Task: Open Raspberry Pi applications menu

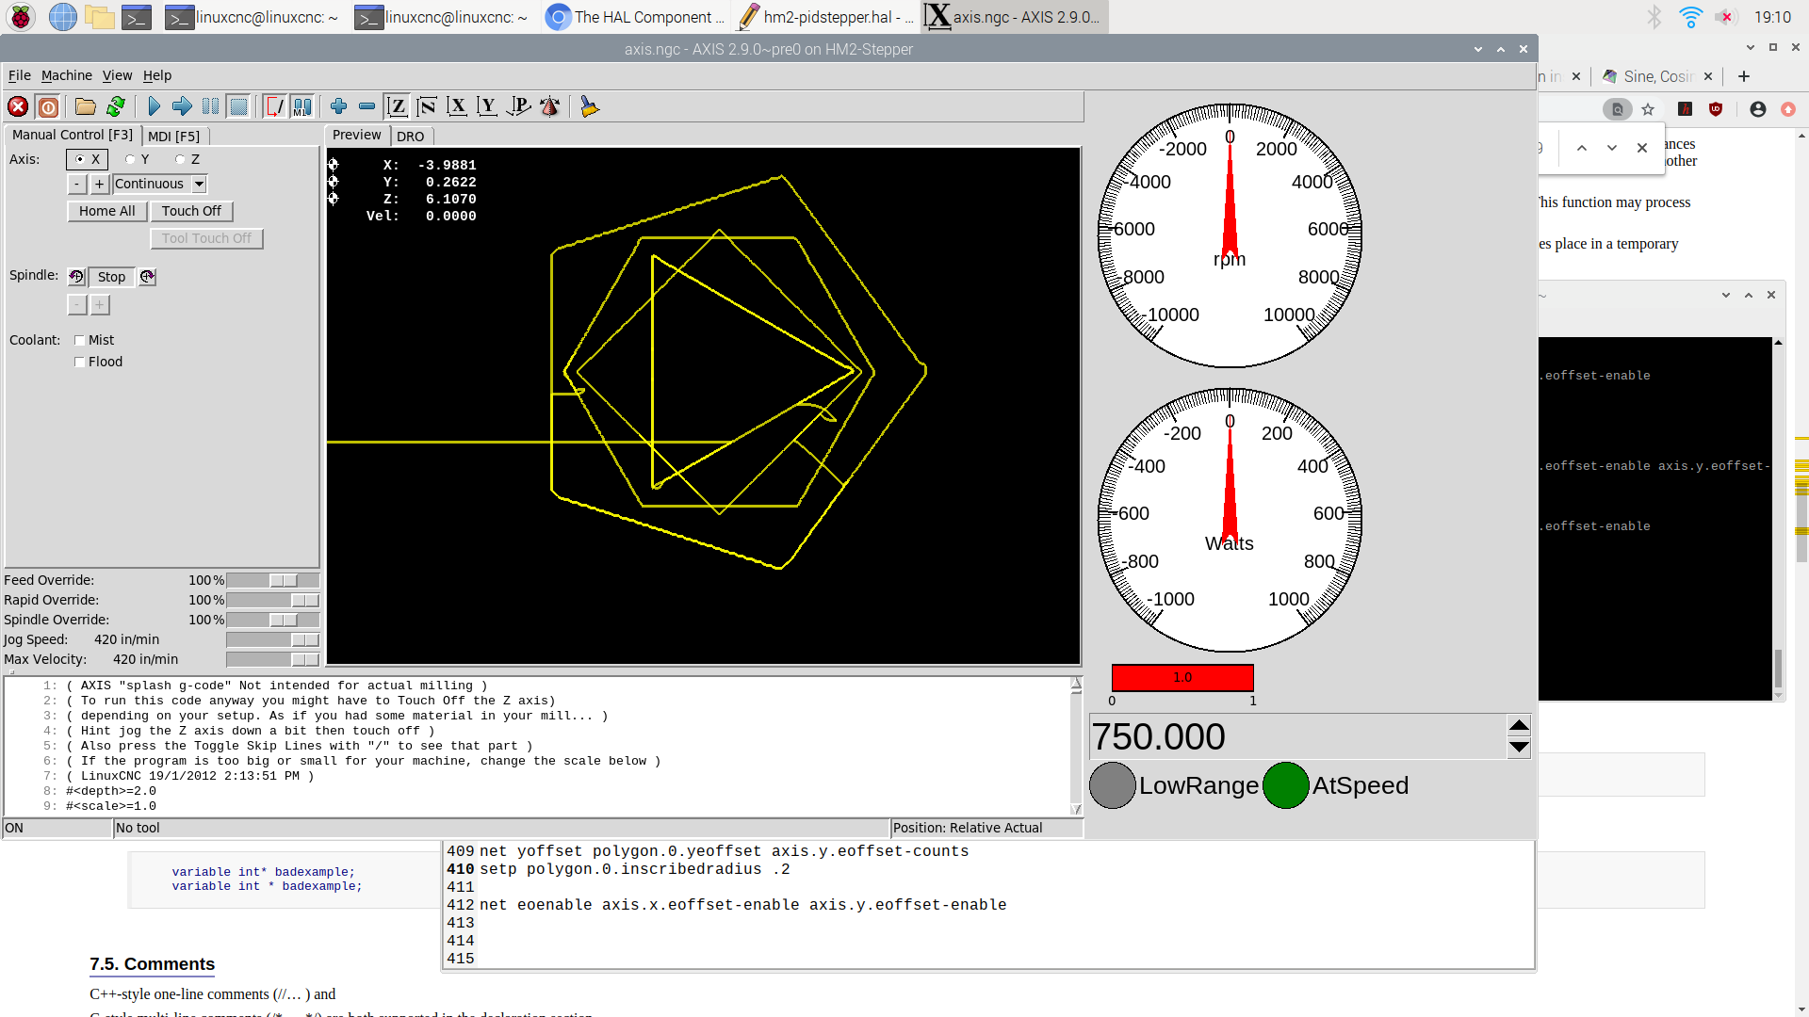Action: (x=21, y=17)
